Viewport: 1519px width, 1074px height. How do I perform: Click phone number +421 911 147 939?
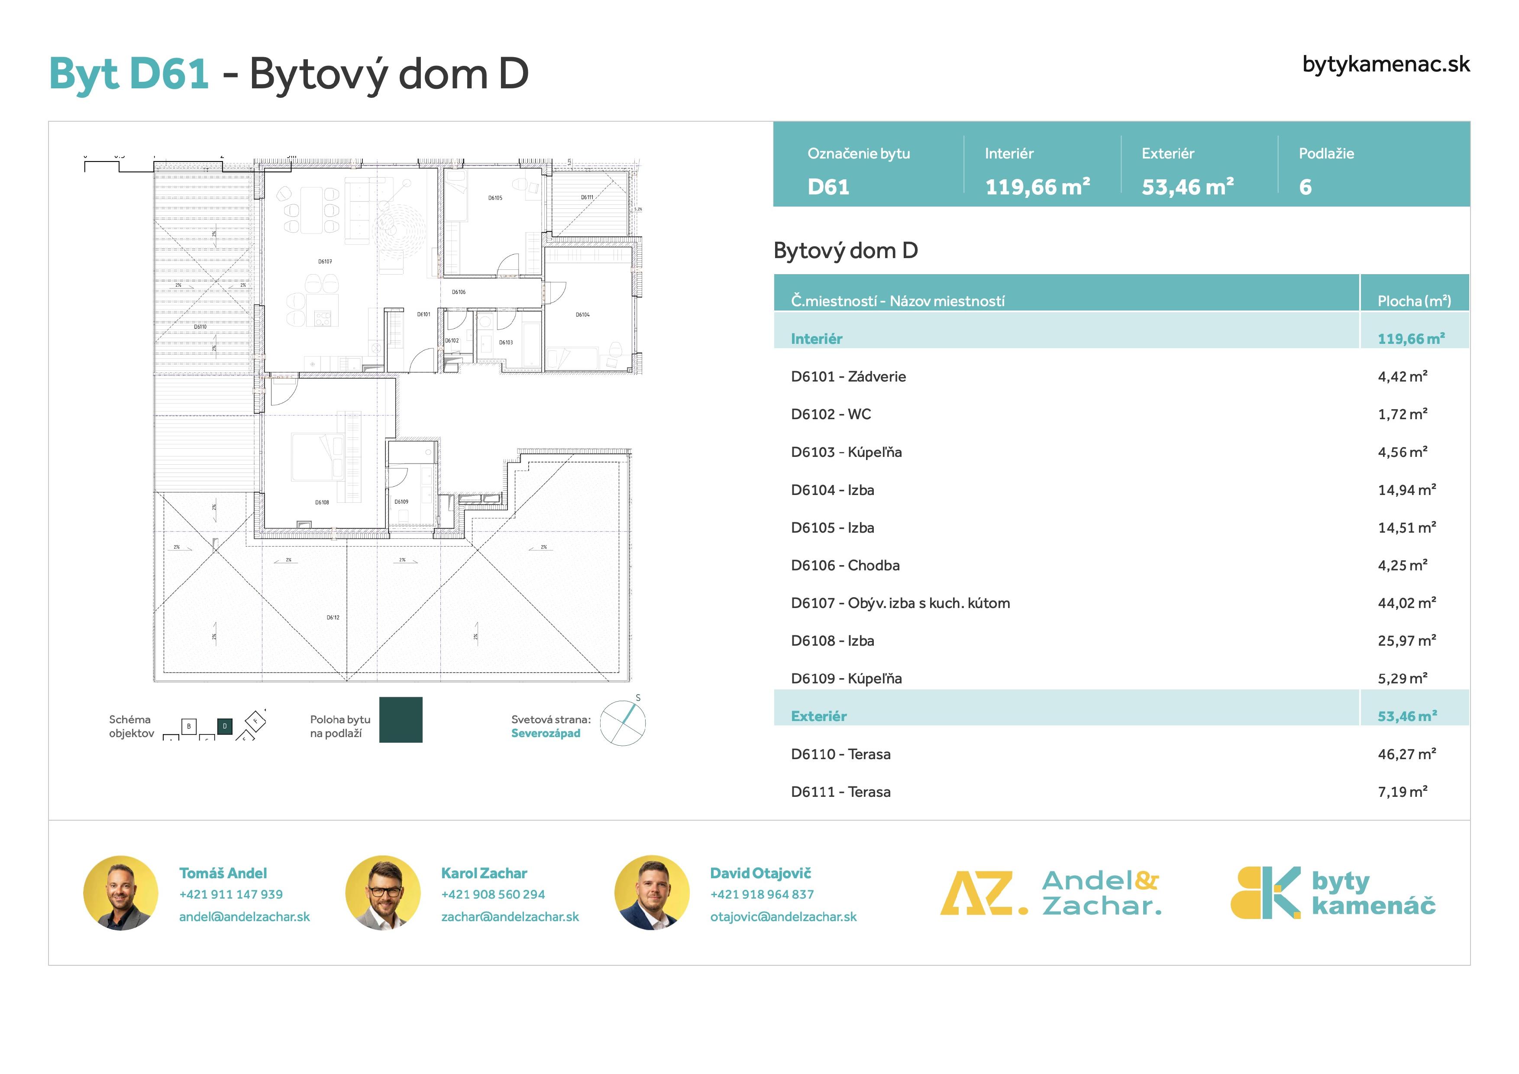click(x=231, y=894)
